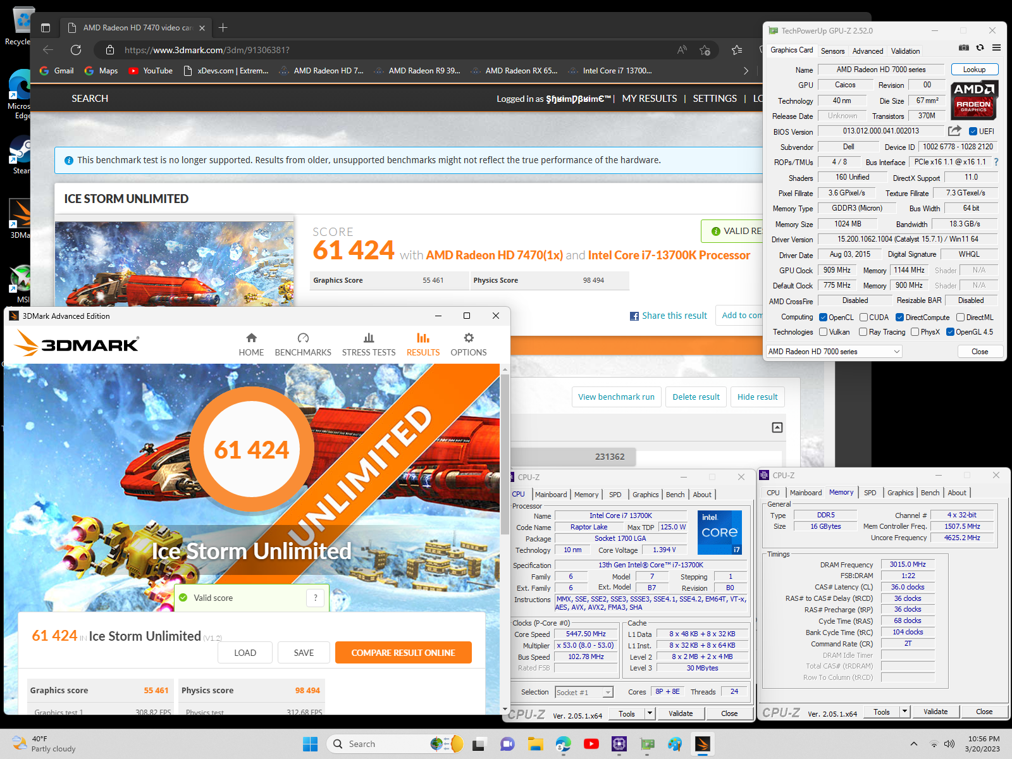Click the browser address bar URL
1012x759 pixels.
tap(207, 50)
